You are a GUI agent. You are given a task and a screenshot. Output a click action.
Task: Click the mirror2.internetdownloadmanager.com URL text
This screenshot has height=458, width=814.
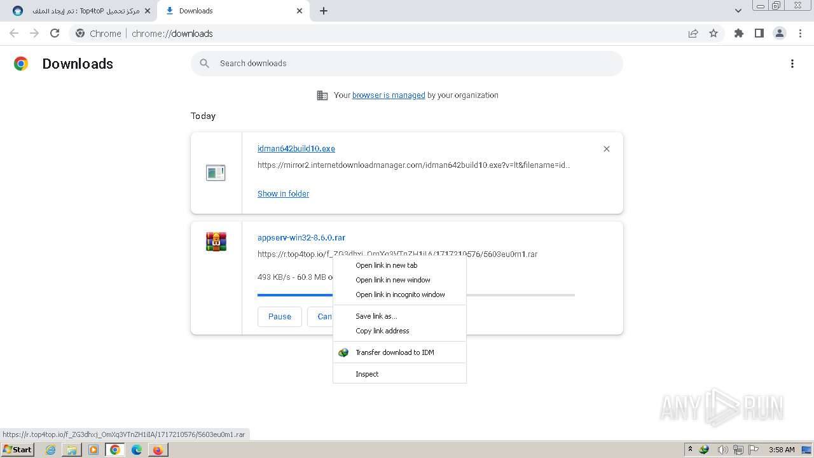click(x=414, y=165)
